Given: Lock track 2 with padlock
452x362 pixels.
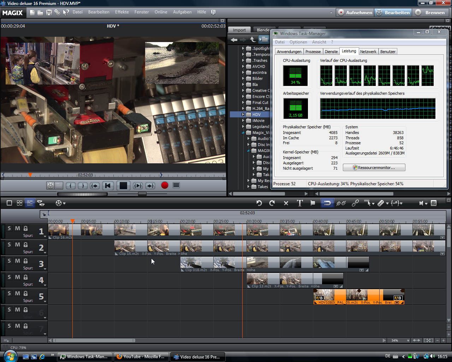Looking at the screenshot, I should pyautogui.click(x=25, y=245).
